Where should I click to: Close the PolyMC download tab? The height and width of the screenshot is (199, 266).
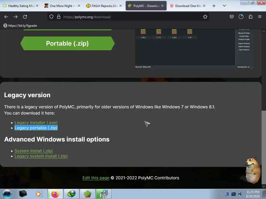[x=162, y=6]
